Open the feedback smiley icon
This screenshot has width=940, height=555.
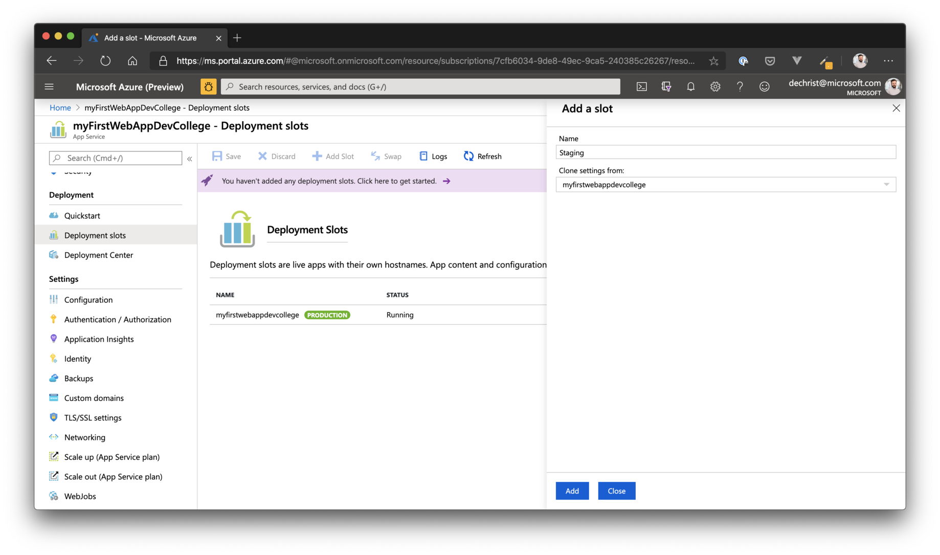[x=764, y=87]
